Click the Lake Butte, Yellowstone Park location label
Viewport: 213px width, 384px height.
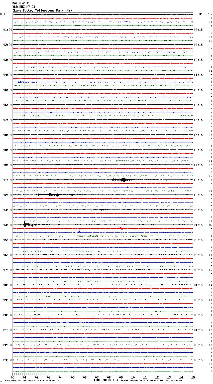(x=42, y=11)
